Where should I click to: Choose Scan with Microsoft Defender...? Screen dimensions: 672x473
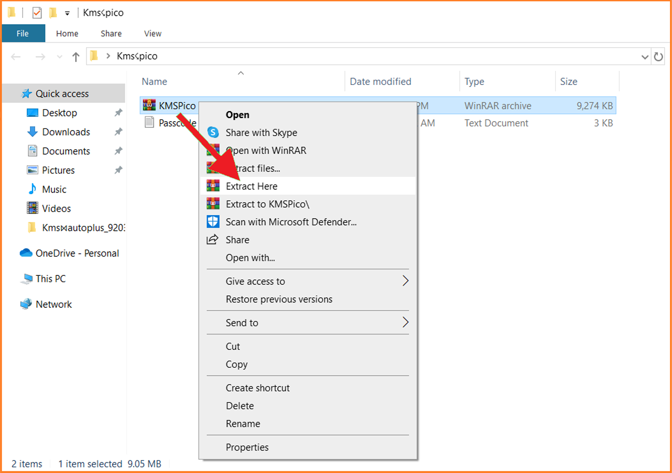(x=308, y=222)
